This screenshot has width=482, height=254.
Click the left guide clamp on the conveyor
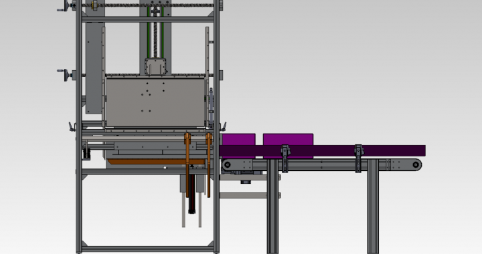point(285,158)
